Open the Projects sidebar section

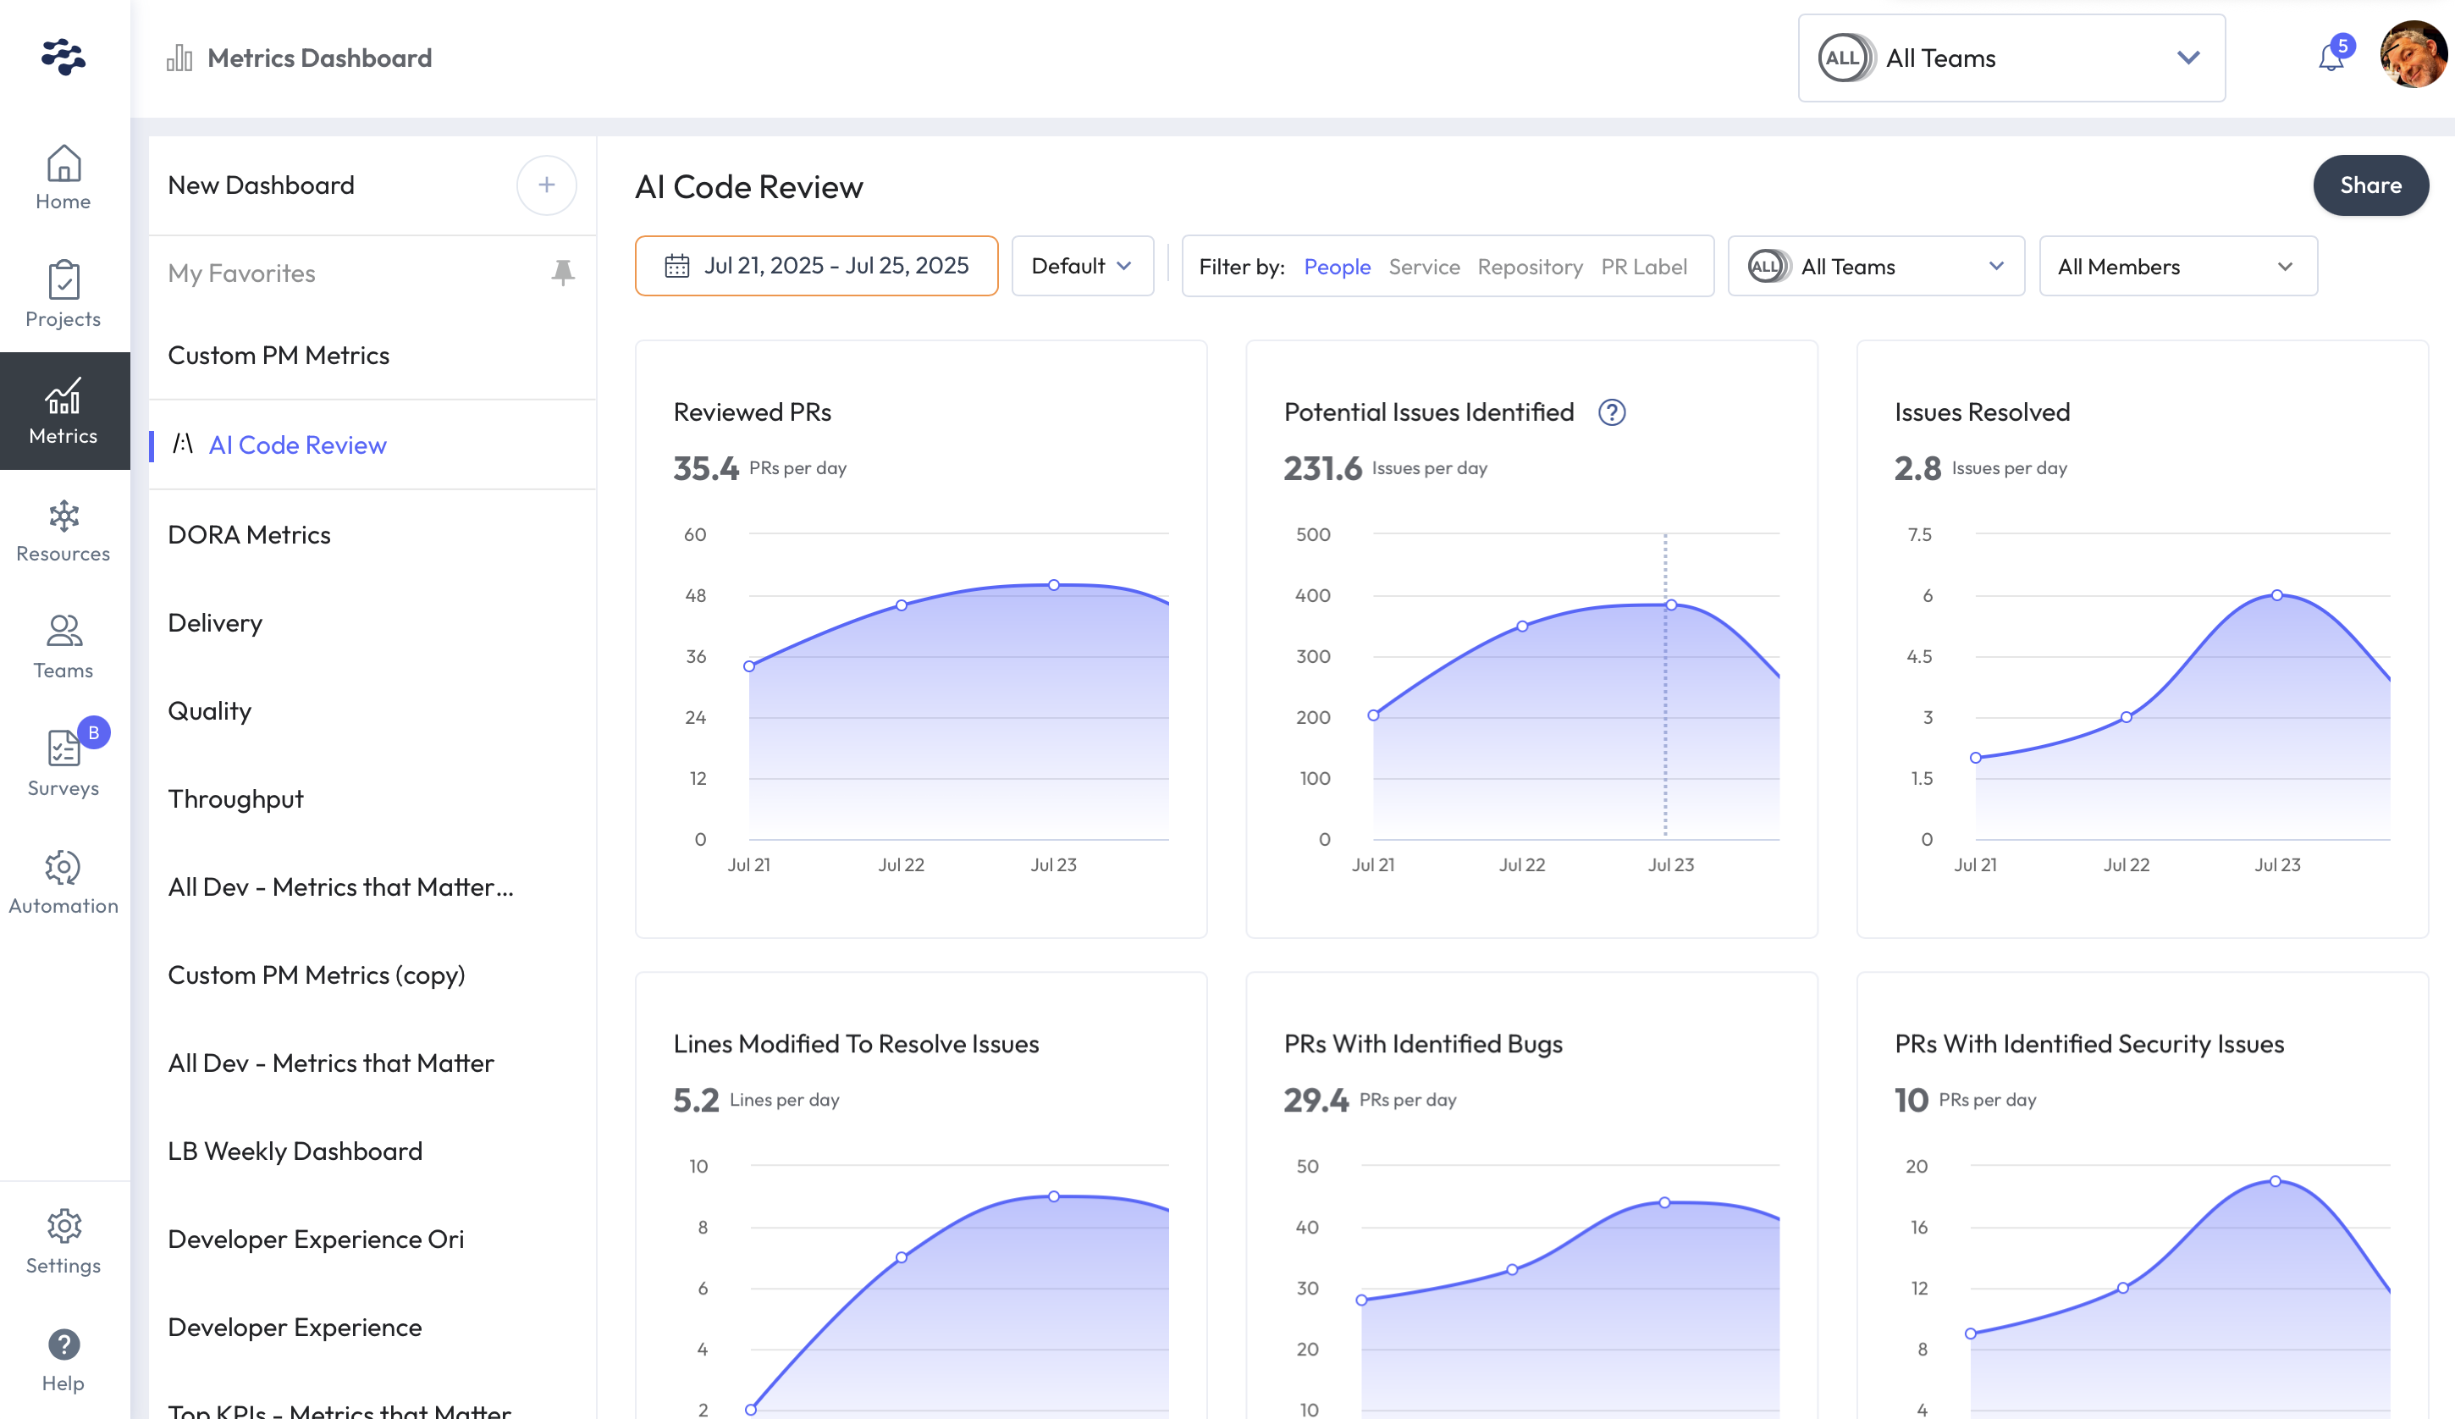click(63, 295)
